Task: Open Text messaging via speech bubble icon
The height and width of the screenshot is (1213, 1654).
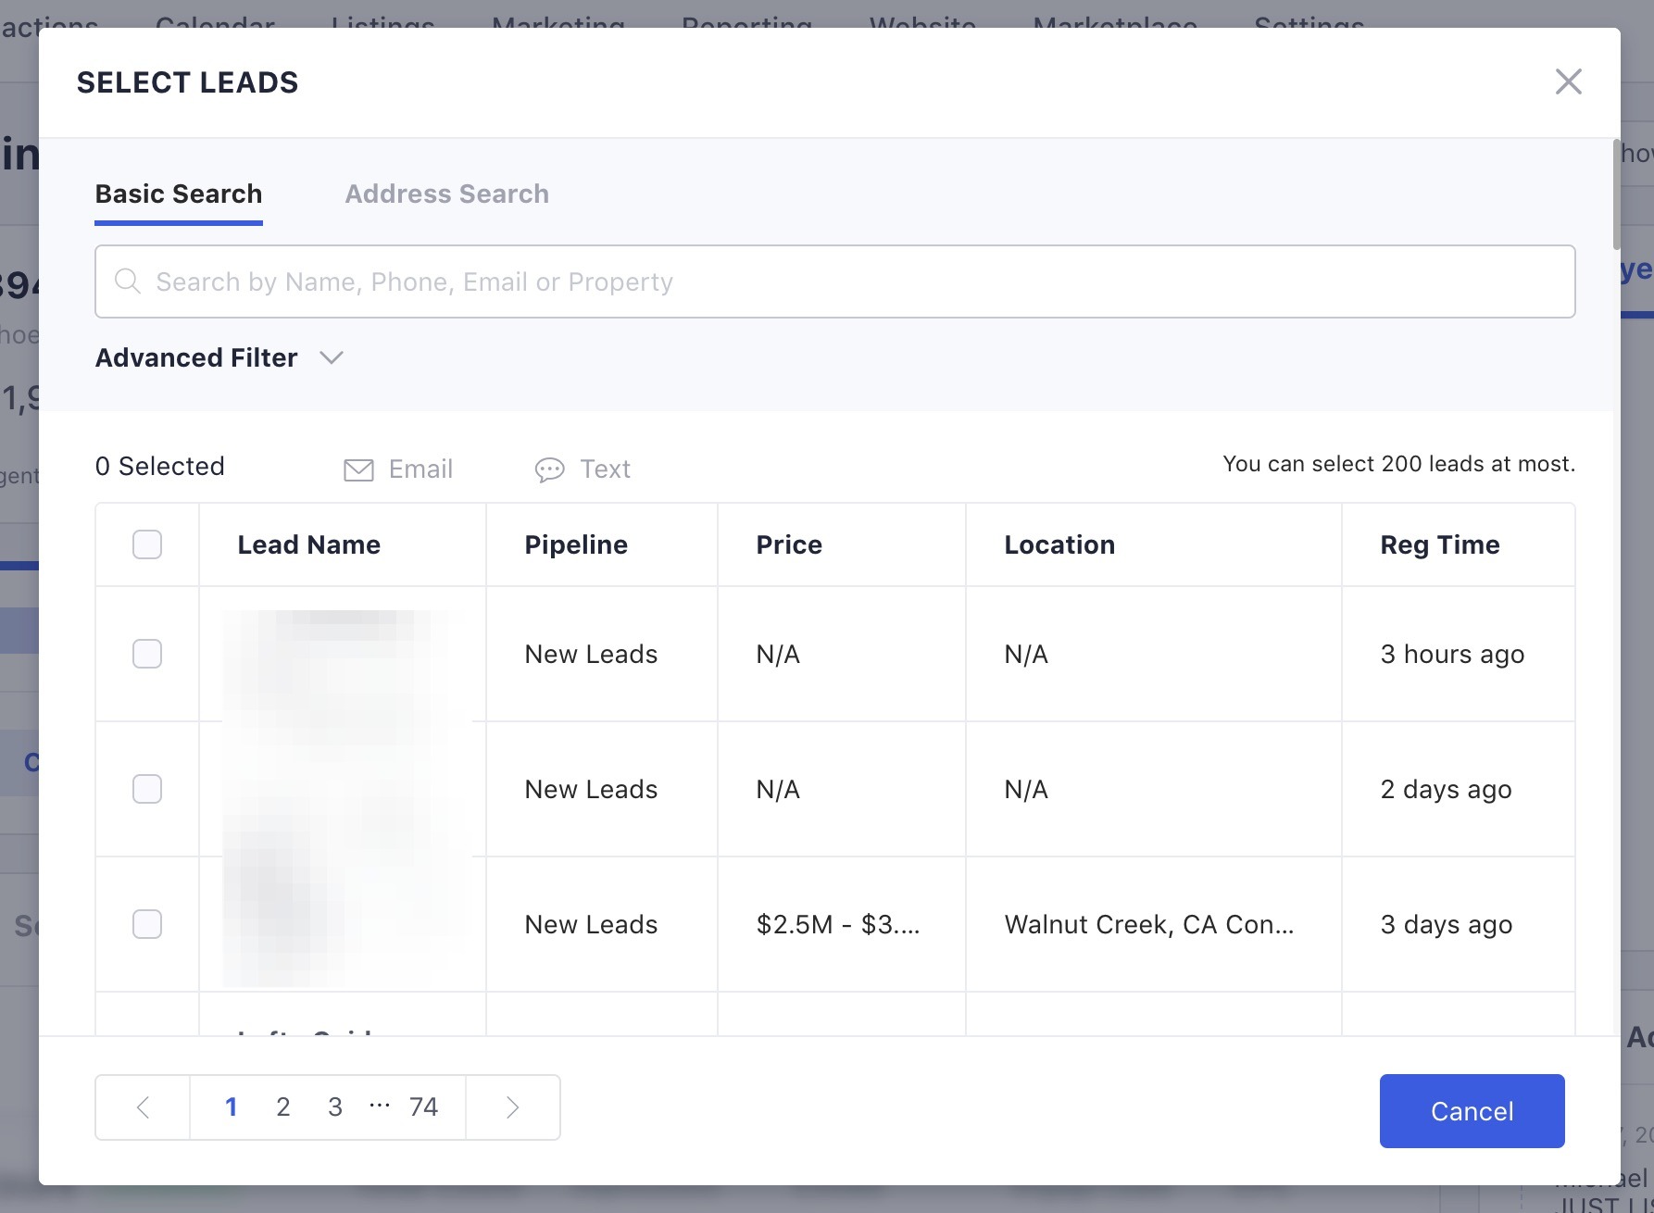Action: pos(582,469)
